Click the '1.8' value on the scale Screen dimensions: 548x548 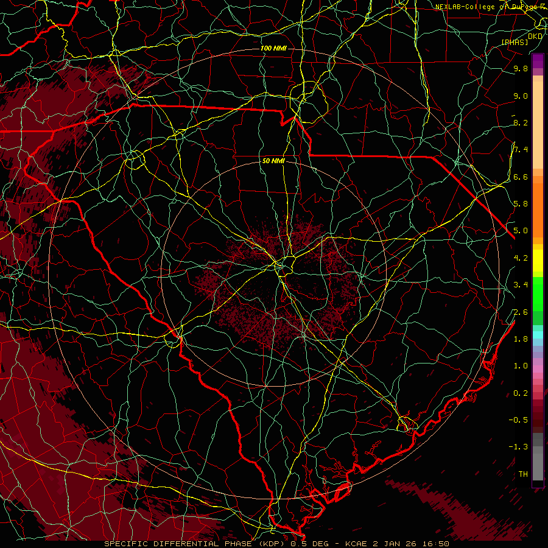click(x=521, y=339)
